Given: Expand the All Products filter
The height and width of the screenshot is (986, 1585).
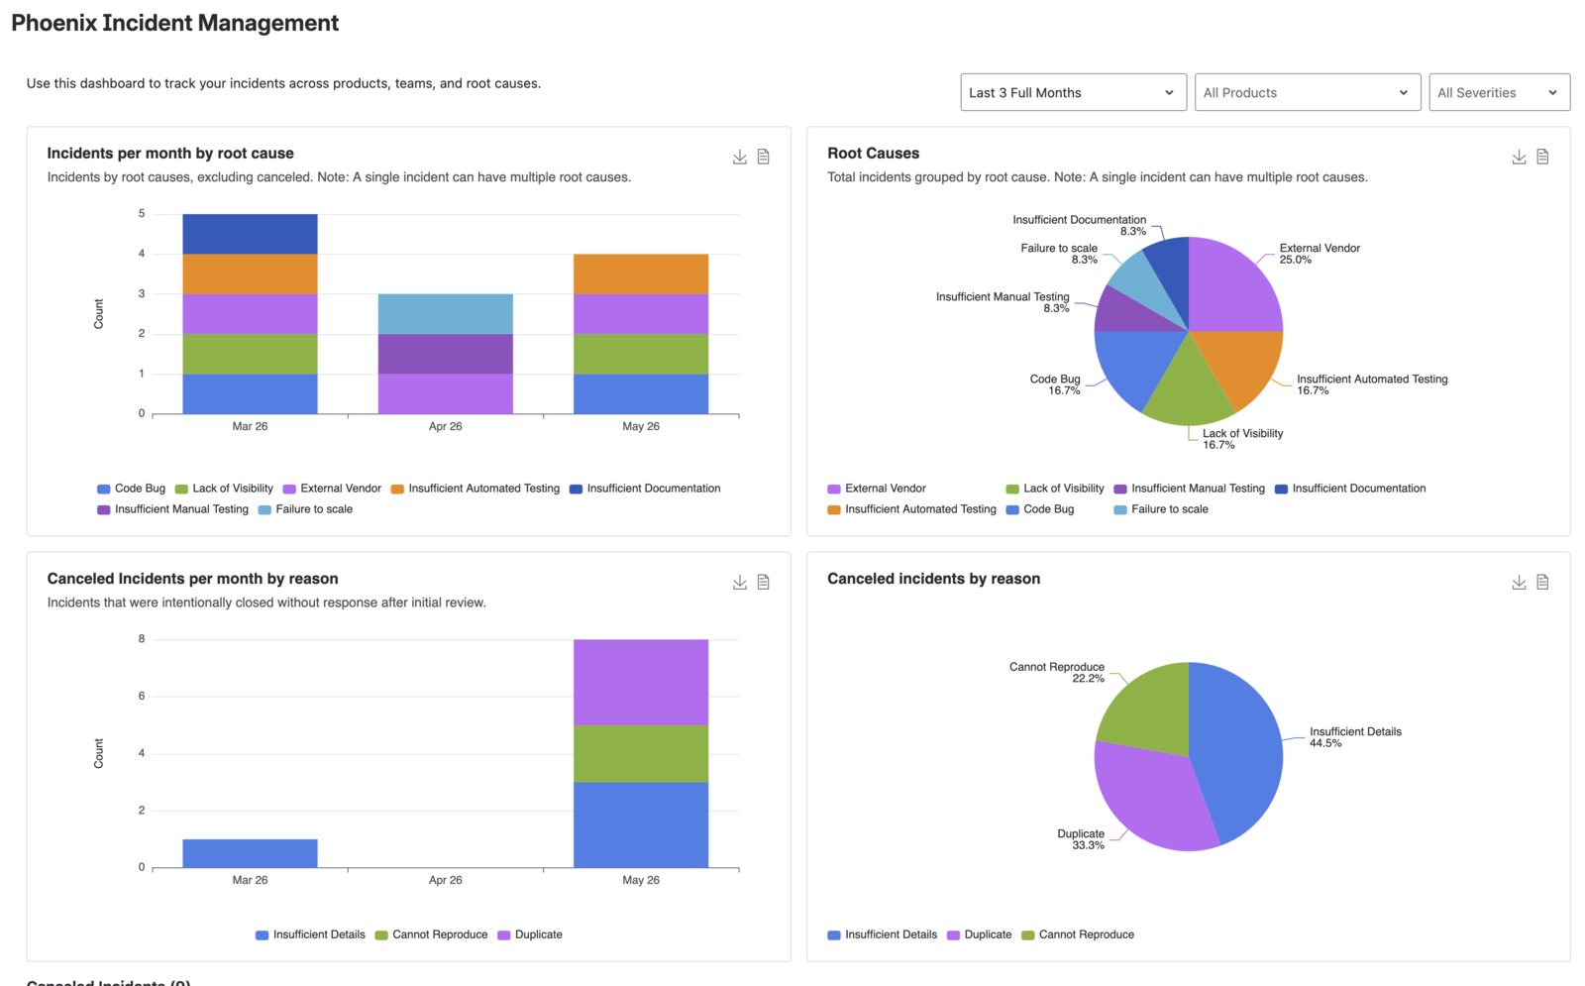Looking at the screenshot, I should (x=1308, y=92).
